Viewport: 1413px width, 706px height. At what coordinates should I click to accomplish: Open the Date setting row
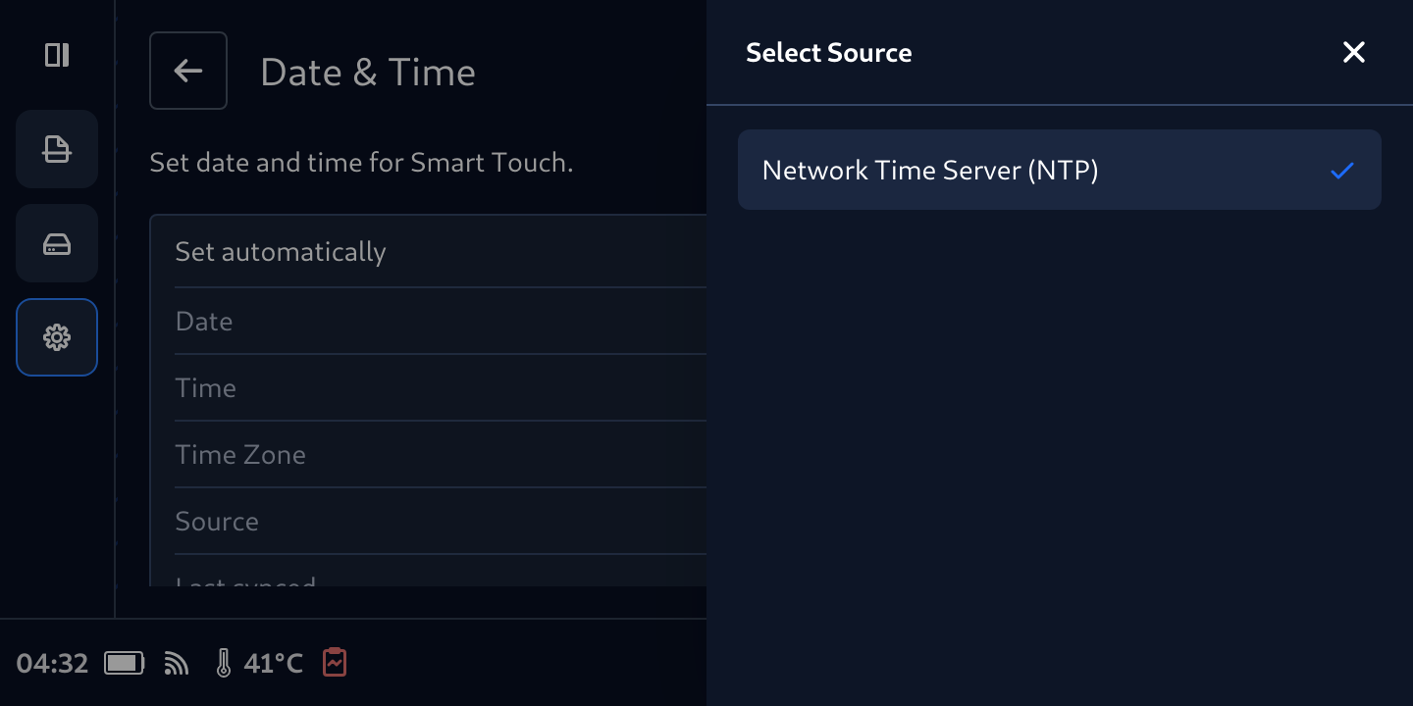[441, 322]
